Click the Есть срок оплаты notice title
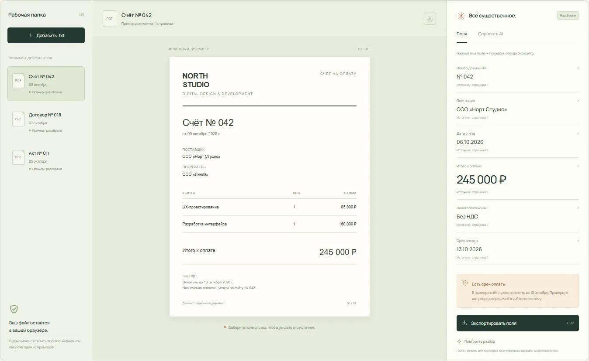The height and width of the screenshot is (361, 589). (489, 284)
